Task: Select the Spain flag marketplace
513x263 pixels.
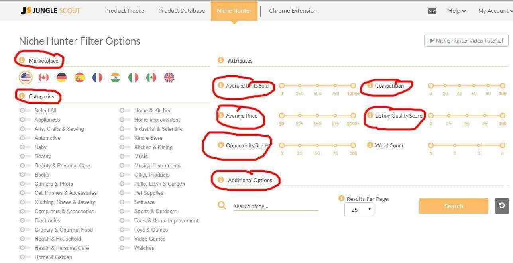Action: tap(79, 77)
